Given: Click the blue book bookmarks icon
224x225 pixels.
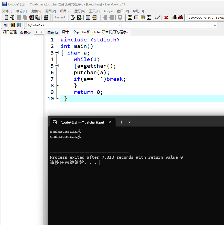Looking at the screenshot, I should point(19,25).
